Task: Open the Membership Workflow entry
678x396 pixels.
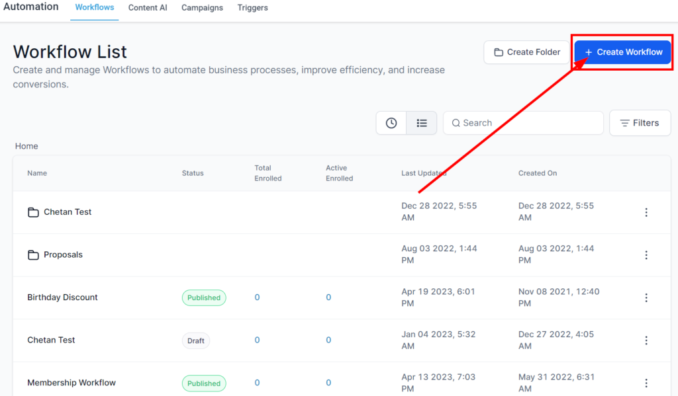Action: click(x=72, y=383)
